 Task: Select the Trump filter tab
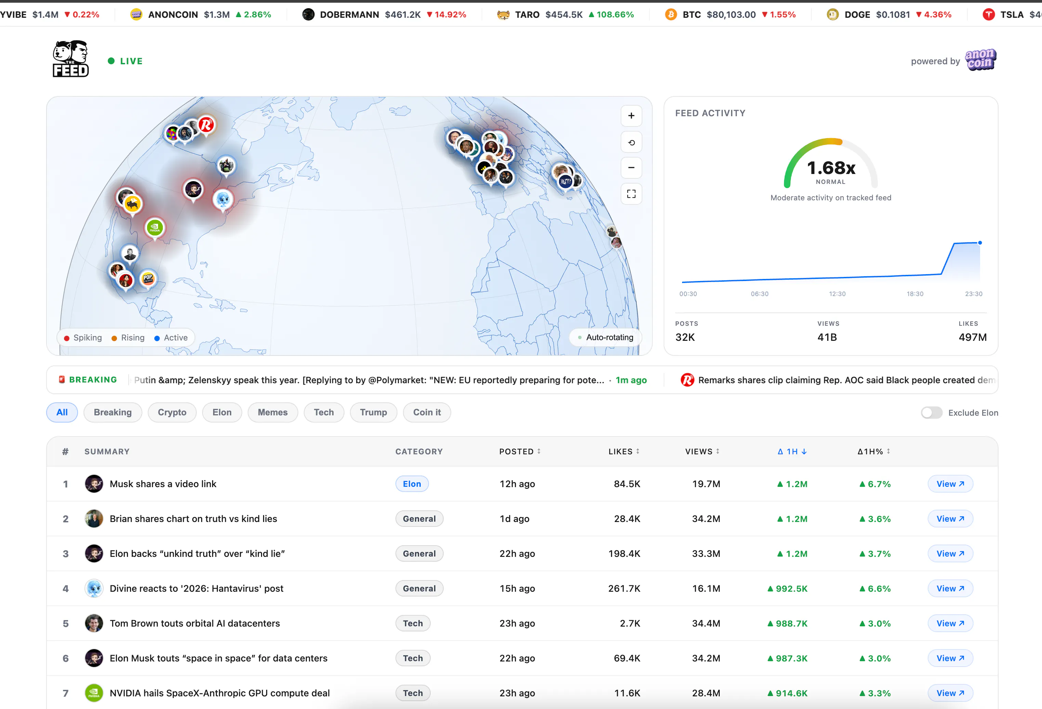coord(374,412)
